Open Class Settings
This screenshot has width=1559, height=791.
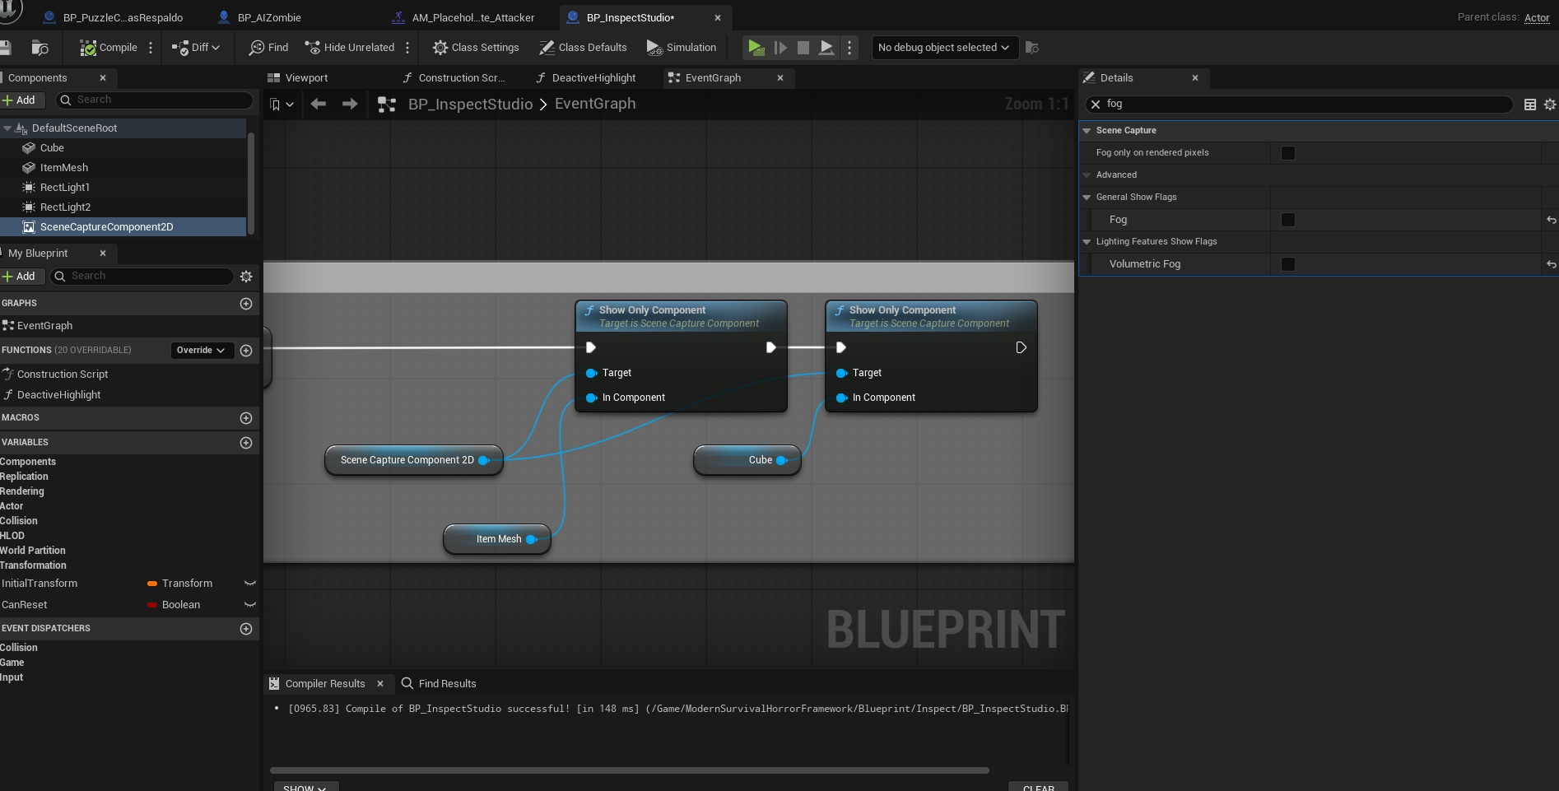(x=476, y=48)
